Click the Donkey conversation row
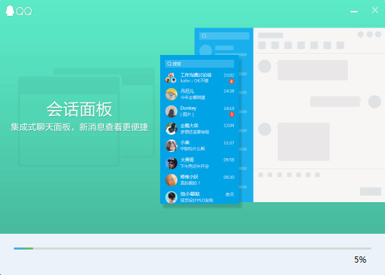Image resolution: width=385 pixels, height=275 pixels. [199, 111]
